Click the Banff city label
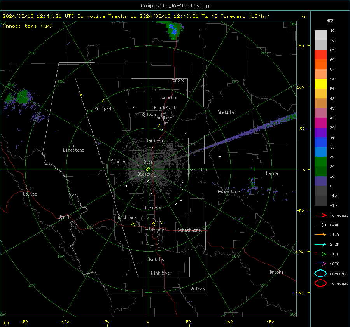The width and height of the screenshot is (350, 327). [x=64, y=217]
